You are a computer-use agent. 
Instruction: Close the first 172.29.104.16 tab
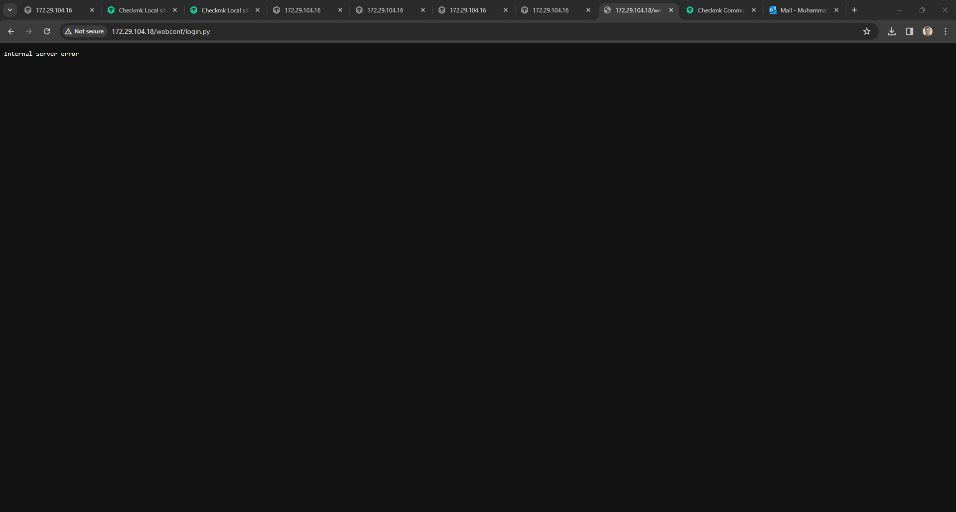[92, 10]
